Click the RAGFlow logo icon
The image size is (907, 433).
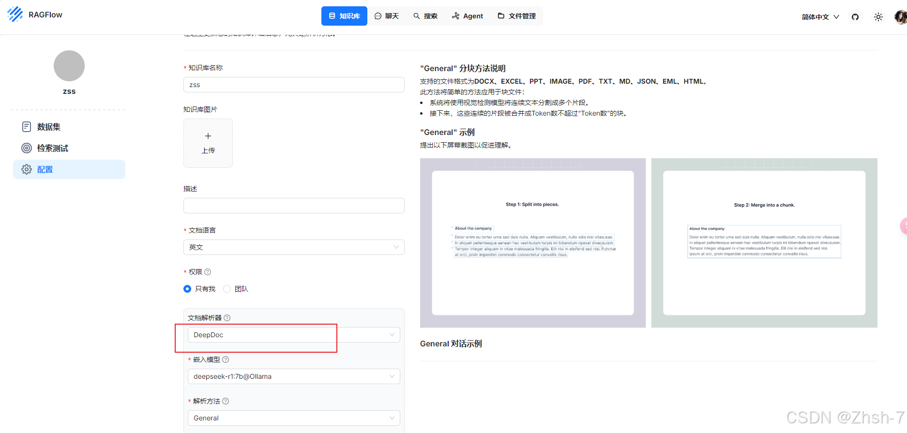(15, 15)
